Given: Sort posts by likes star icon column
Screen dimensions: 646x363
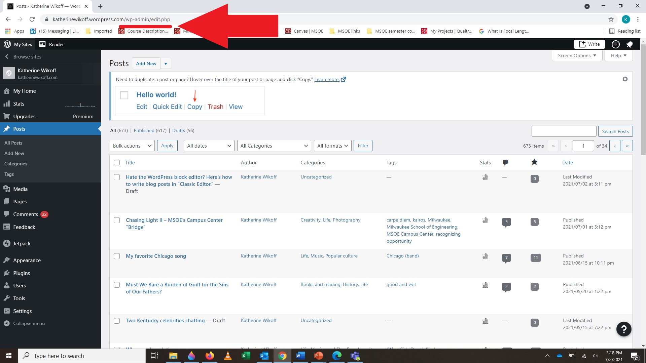Looking at the screenshot, I should 534,162.
